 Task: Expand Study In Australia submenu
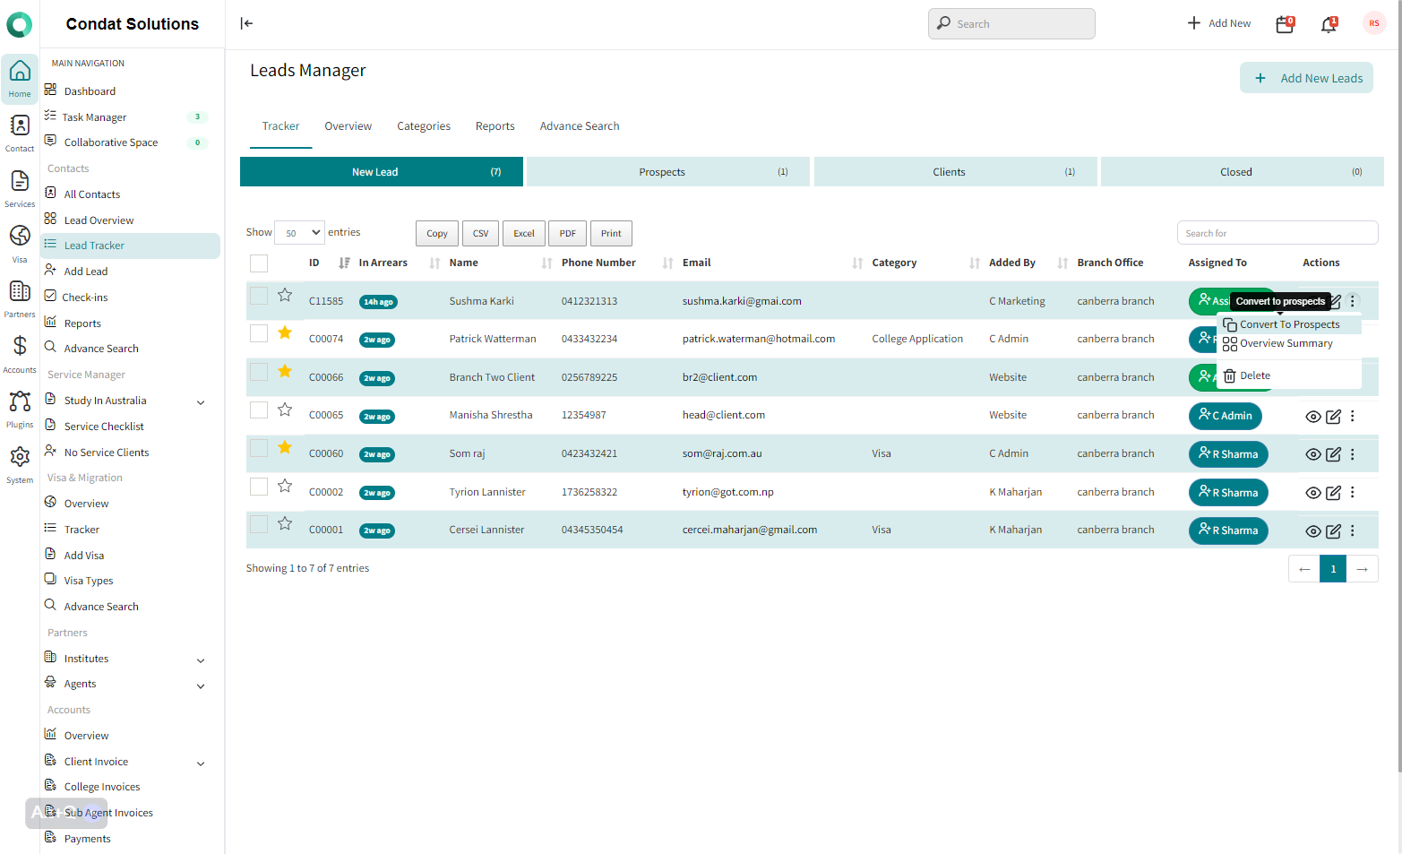click(201, 402)
